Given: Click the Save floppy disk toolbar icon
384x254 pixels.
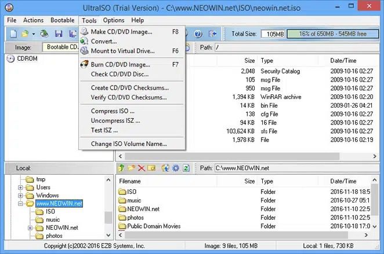Looking at the screenshot, I should click(x=58, y=34).
